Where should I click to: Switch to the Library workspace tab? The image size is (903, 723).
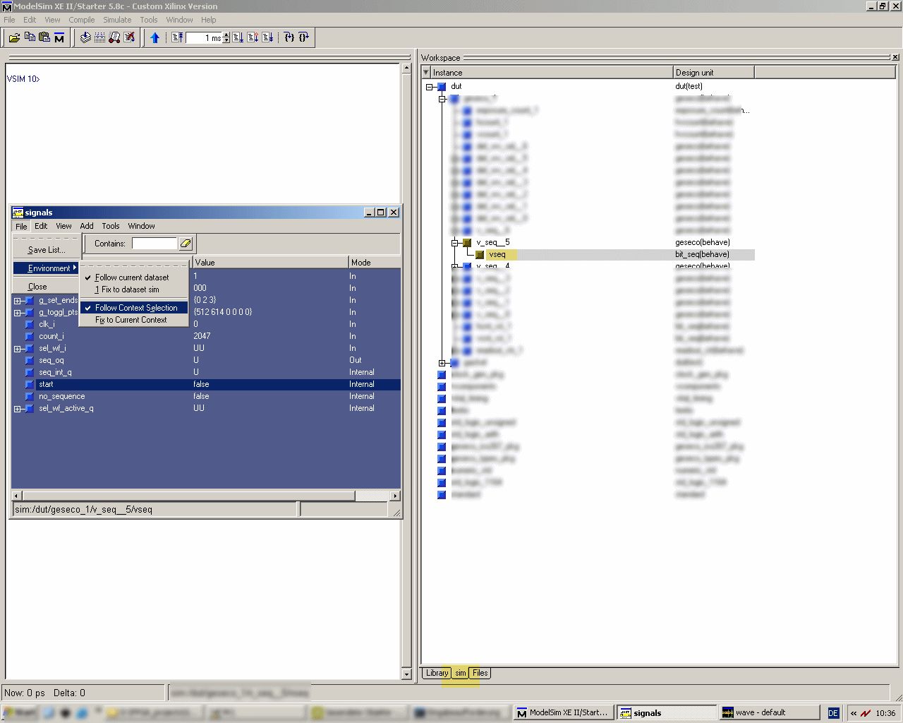tap(437, 673)
